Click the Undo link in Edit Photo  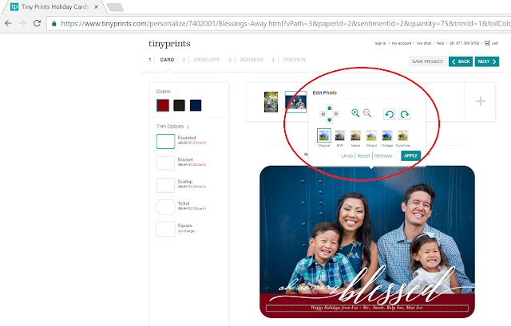(347, 156)
